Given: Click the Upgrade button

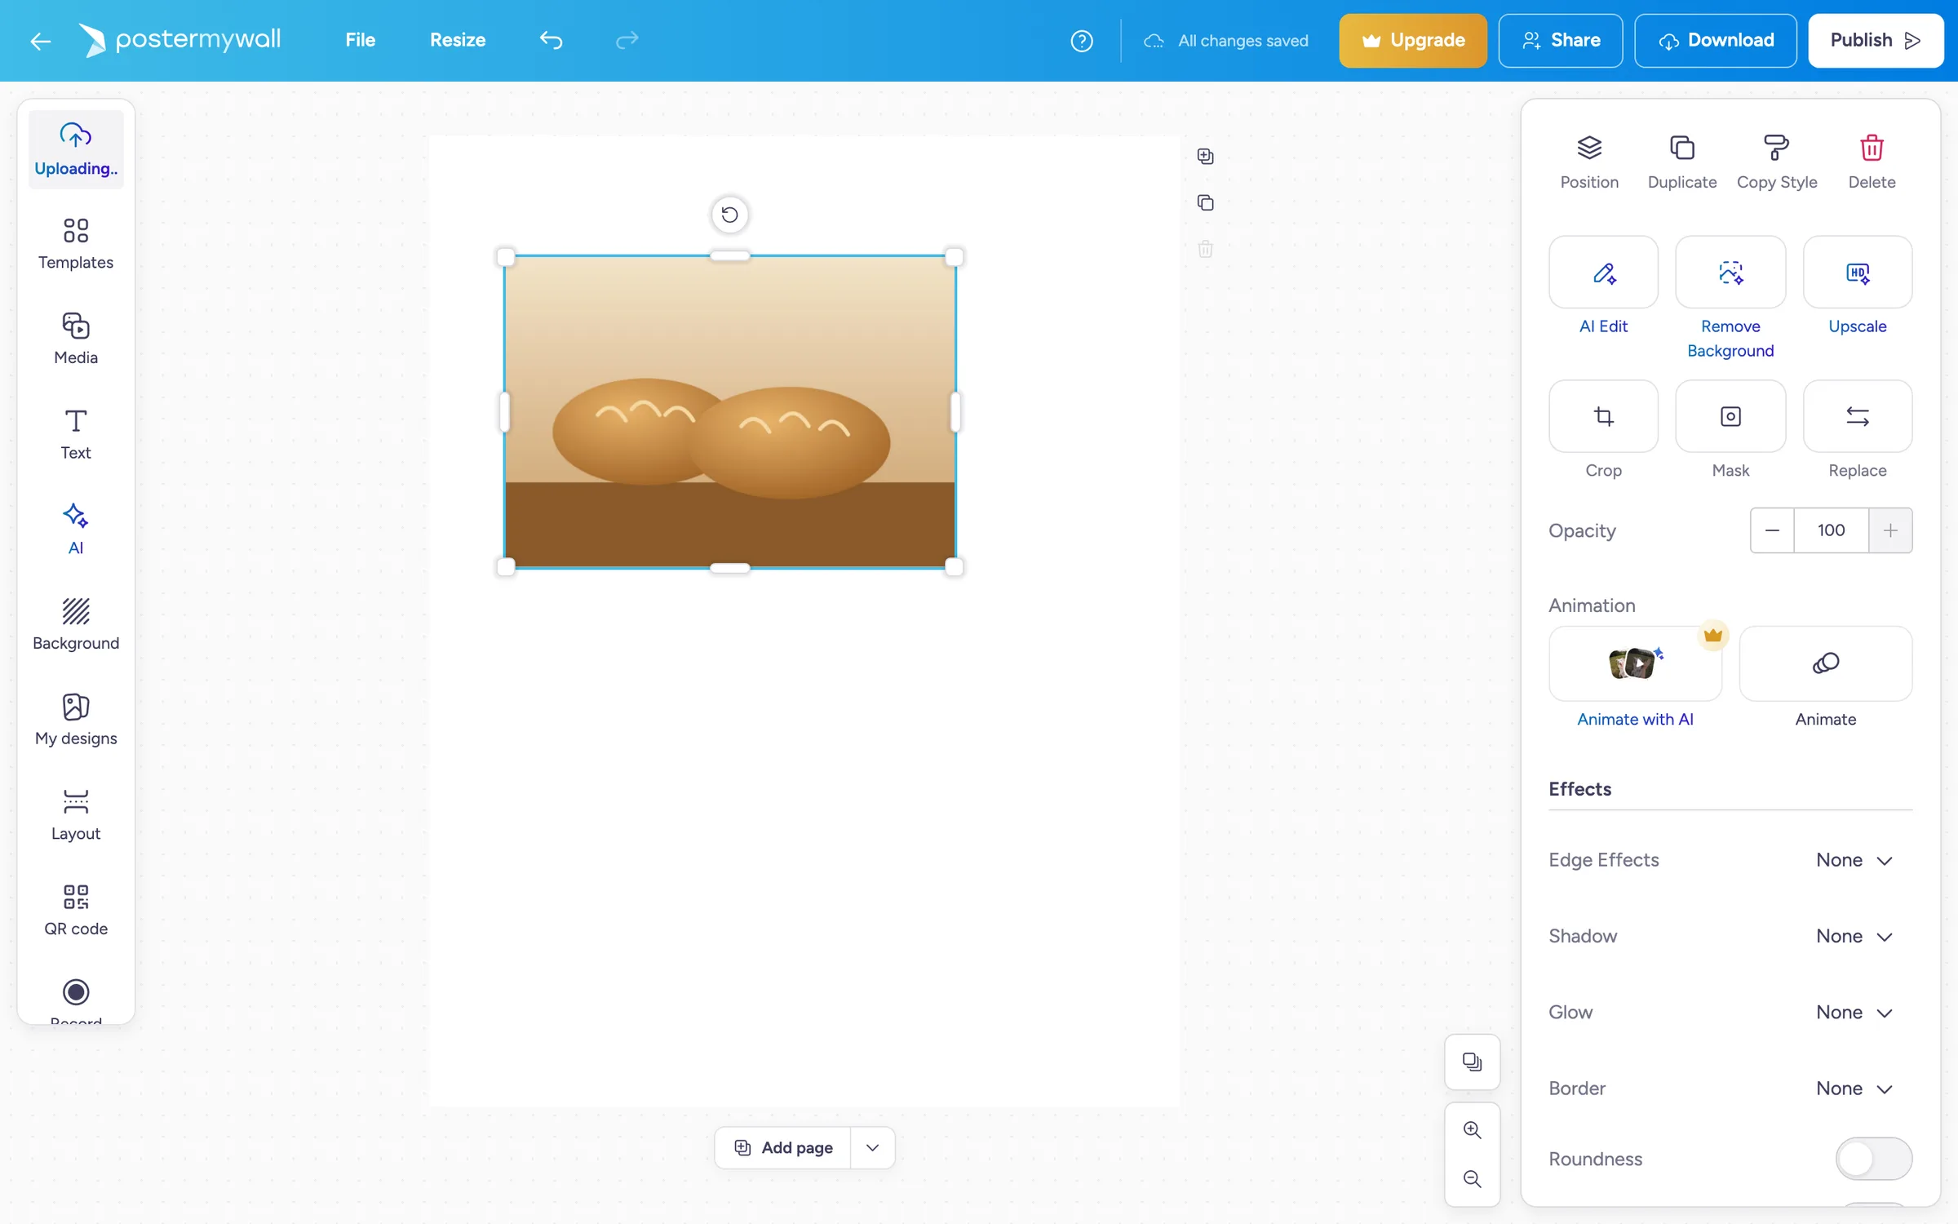Looking at the screenshot, I should pos(1412,40).
